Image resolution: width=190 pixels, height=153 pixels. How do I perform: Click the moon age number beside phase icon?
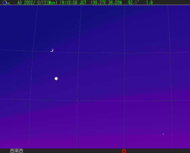tap(8, 3)
